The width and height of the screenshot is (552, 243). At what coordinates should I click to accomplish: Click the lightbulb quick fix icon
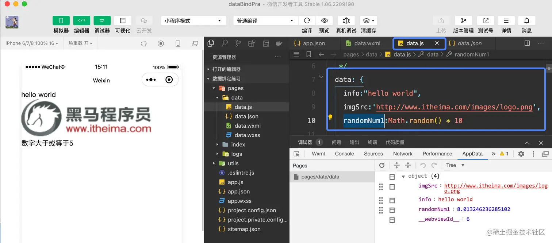[x=330, y=117]
